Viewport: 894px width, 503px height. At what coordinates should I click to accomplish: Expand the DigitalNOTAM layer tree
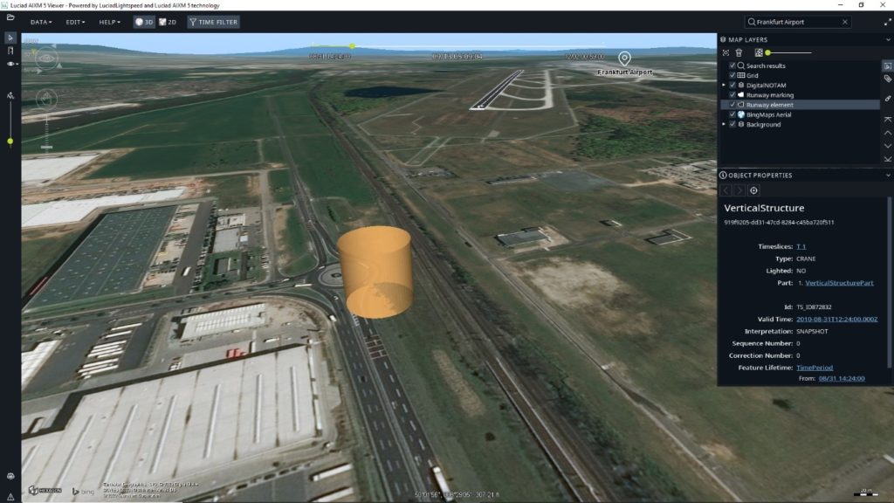[x=723, y=84]
